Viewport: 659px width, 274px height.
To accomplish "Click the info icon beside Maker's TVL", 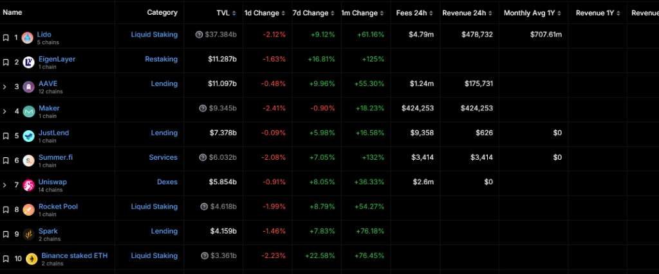I will (x=203, y=108).
